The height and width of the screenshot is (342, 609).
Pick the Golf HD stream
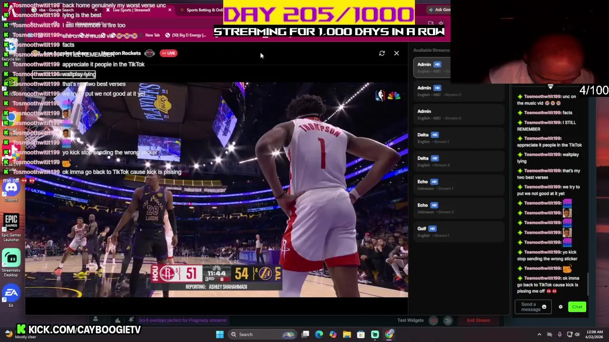coord(459,231)
